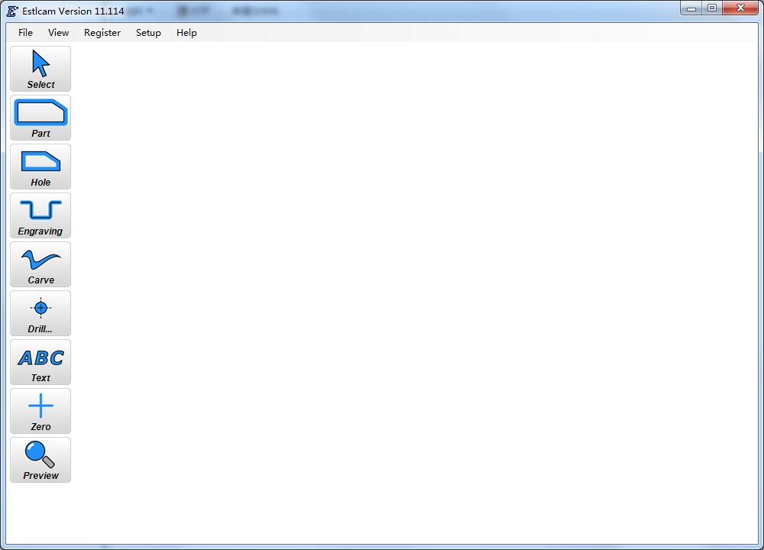Close the Estlcam window
The height and width of the screenshot is (550, 764).
(740, 8)
